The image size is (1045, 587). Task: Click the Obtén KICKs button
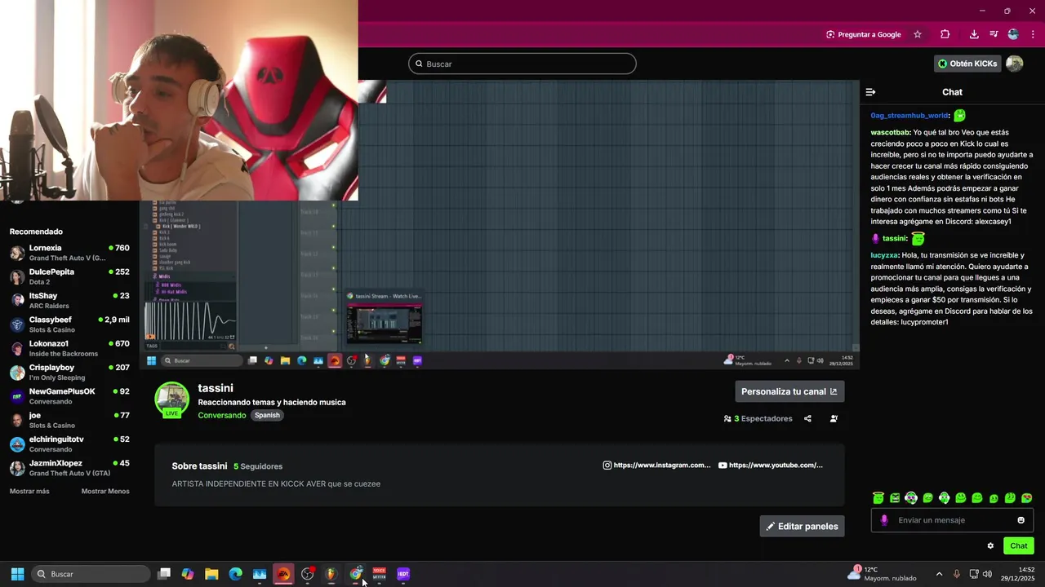967,64
